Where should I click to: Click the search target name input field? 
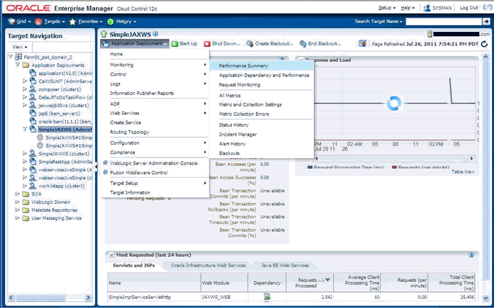pos(444,22)
